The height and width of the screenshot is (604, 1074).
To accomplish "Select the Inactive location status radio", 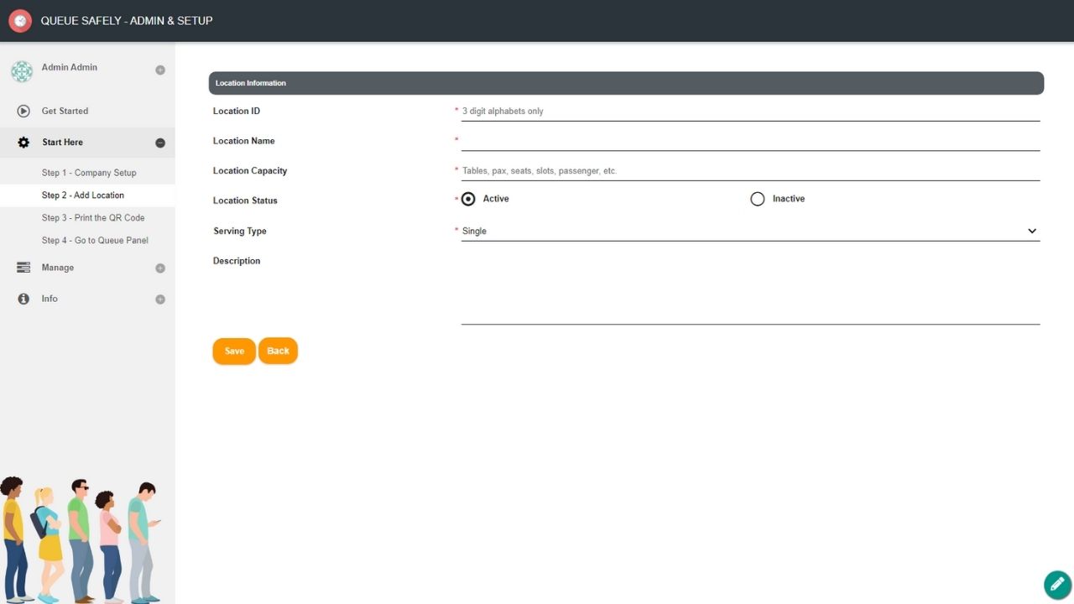I will pyautogui.click(x=758, y=199).
